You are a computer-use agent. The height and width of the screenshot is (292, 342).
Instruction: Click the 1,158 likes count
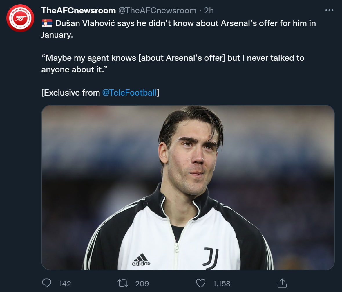(x=222, y=284)
